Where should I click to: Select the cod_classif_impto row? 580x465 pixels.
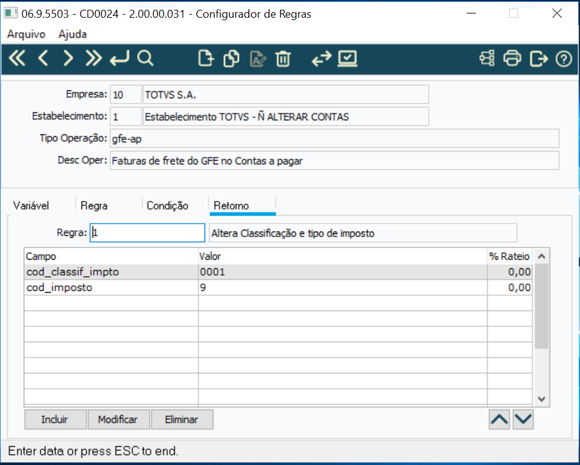[x=278, y=272]
